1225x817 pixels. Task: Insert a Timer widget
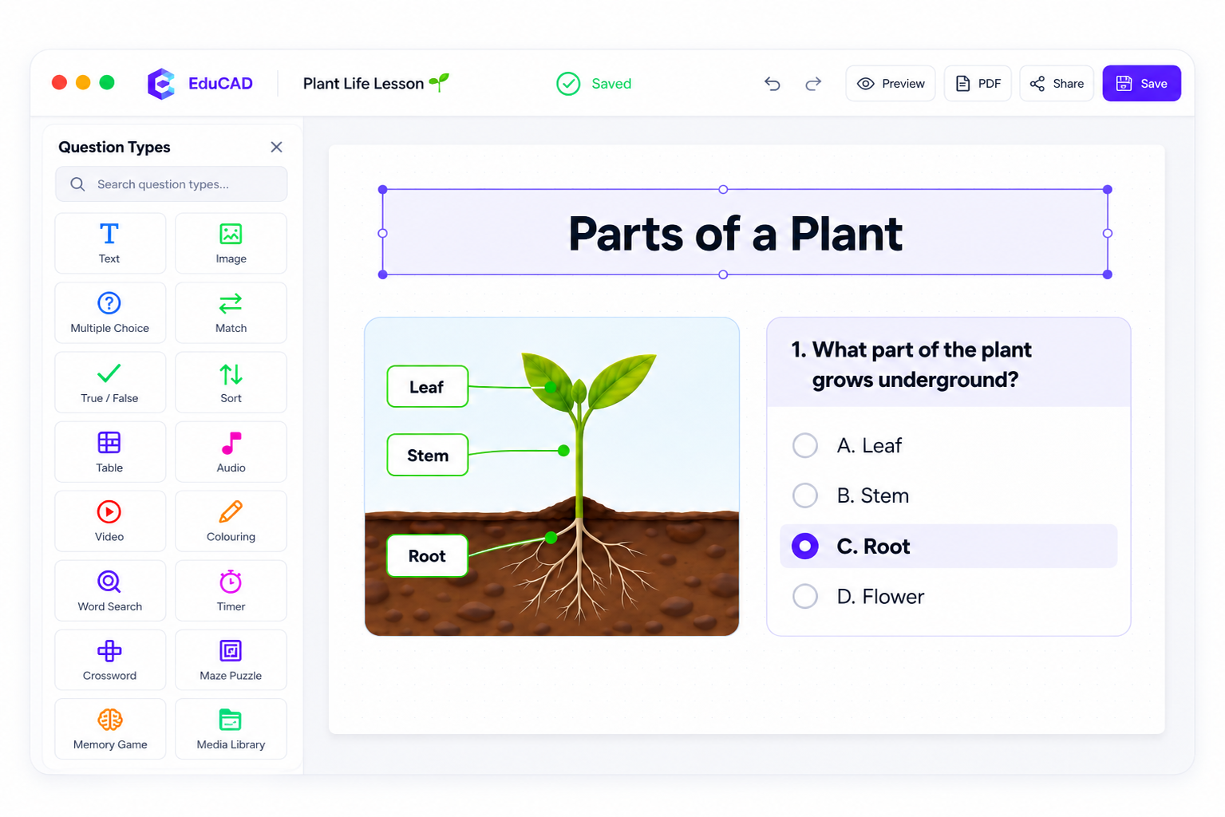tap(231, 590)
